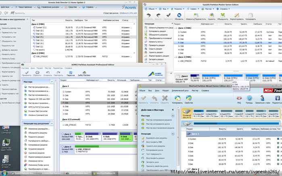This screenshot has height=176, width=282.
Task: Open EaseUS Сервис dropdown menu
Action: tap(193, 9)
